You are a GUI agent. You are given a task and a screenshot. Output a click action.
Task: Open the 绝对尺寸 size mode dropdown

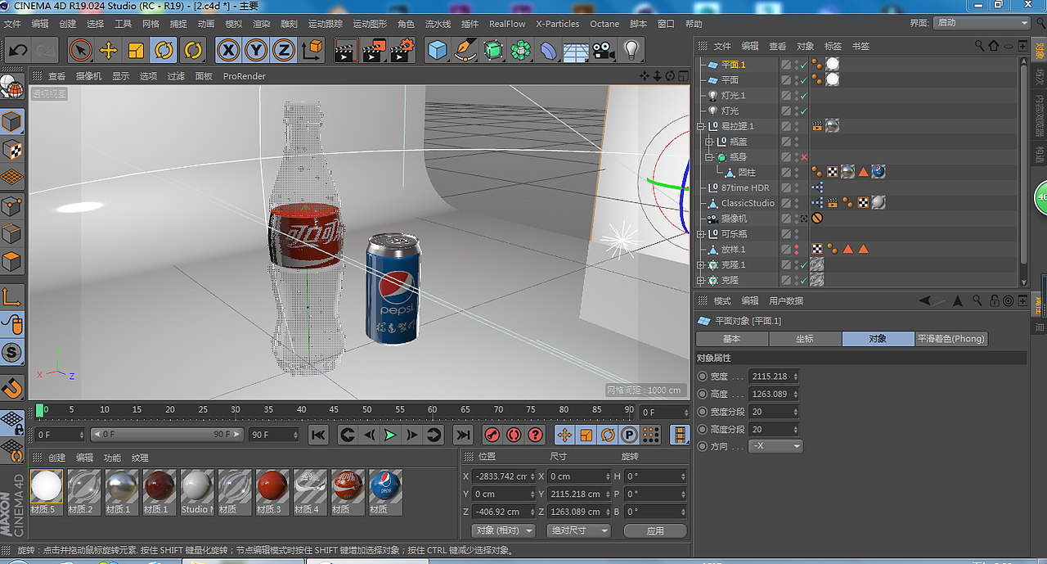coord(580,530)
